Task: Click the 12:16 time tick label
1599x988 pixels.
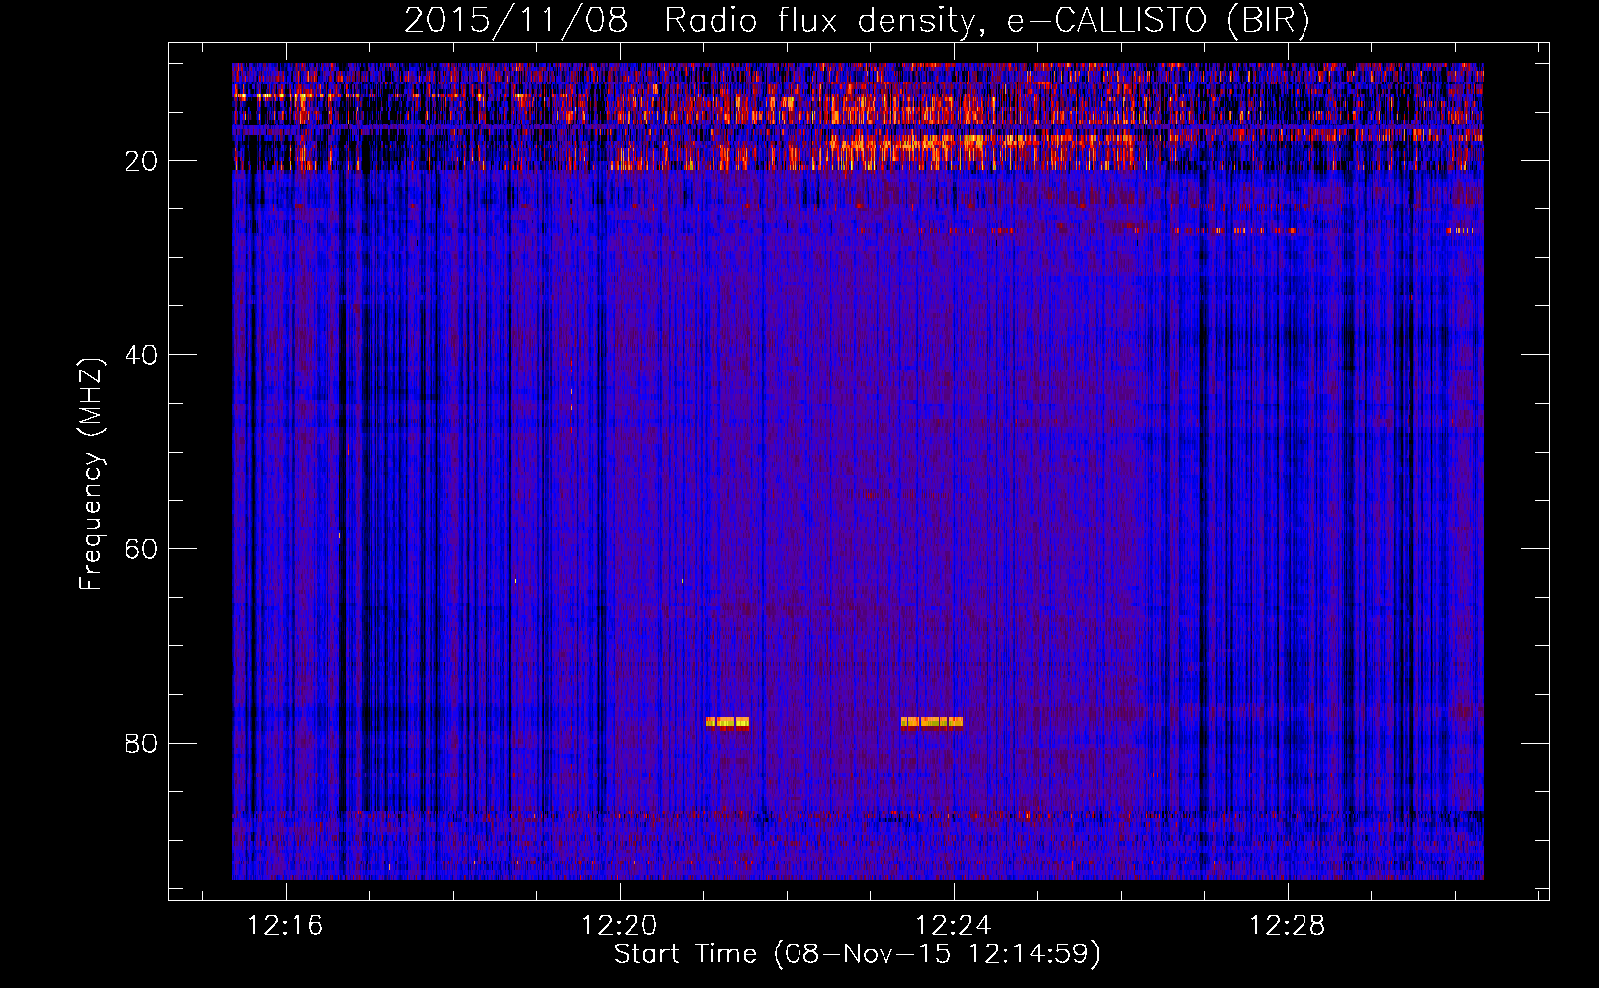Action: pyautogui.click(x=286, y=926)
